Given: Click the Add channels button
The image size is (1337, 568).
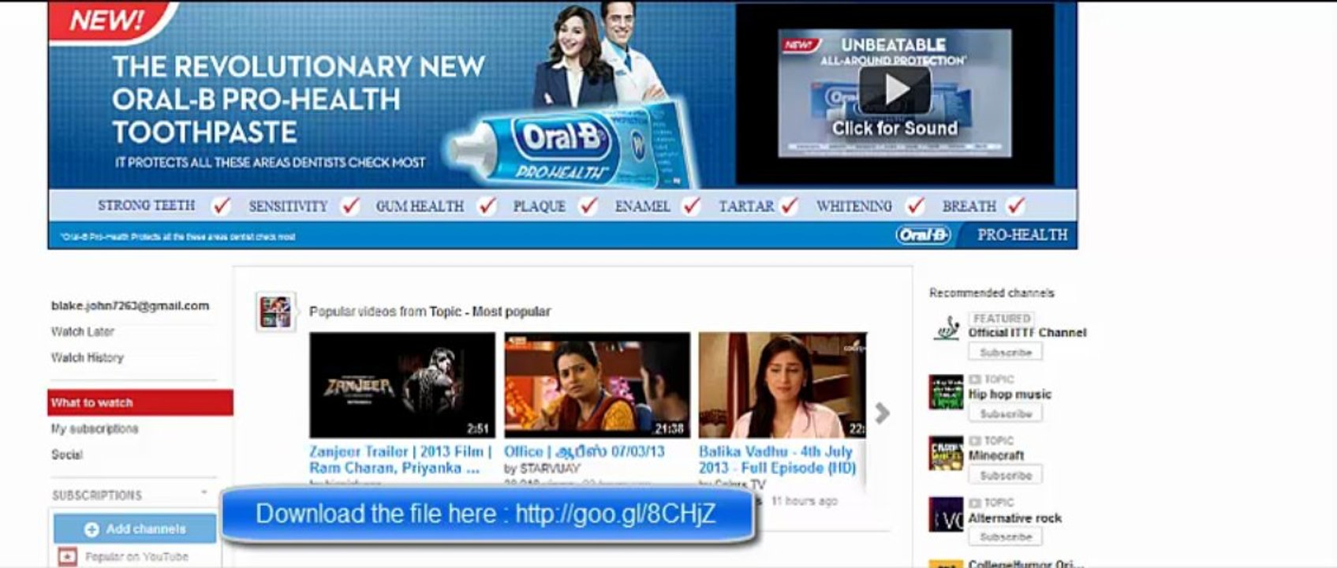Looking at the screenshot, I should point(135,529).
